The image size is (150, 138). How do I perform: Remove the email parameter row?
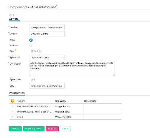pyautogui.click(x=12, y=117)
